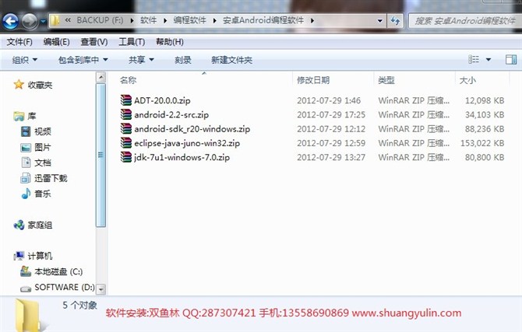Click date 2012-07-29 1:46
Image resolution: width=522 pixels, height=332 pixels.
329,100
